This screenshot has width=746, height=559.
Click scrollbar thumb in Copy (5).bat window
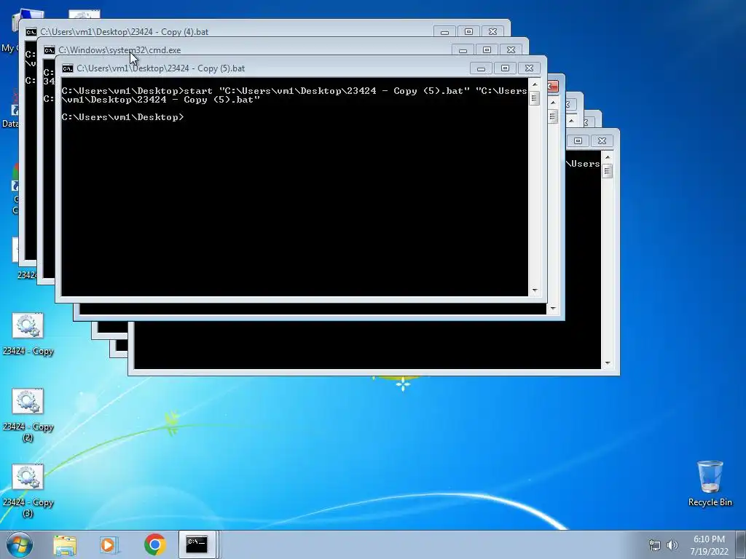535,99
